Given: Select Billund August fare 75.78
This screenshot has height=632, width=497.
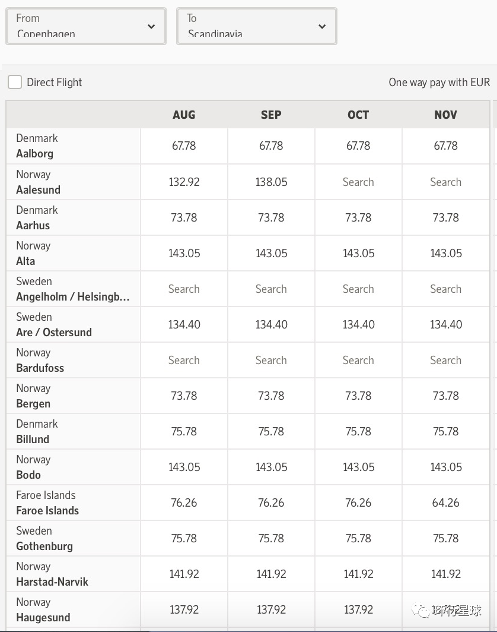Looking at the screenshot, I should point(184,432).
